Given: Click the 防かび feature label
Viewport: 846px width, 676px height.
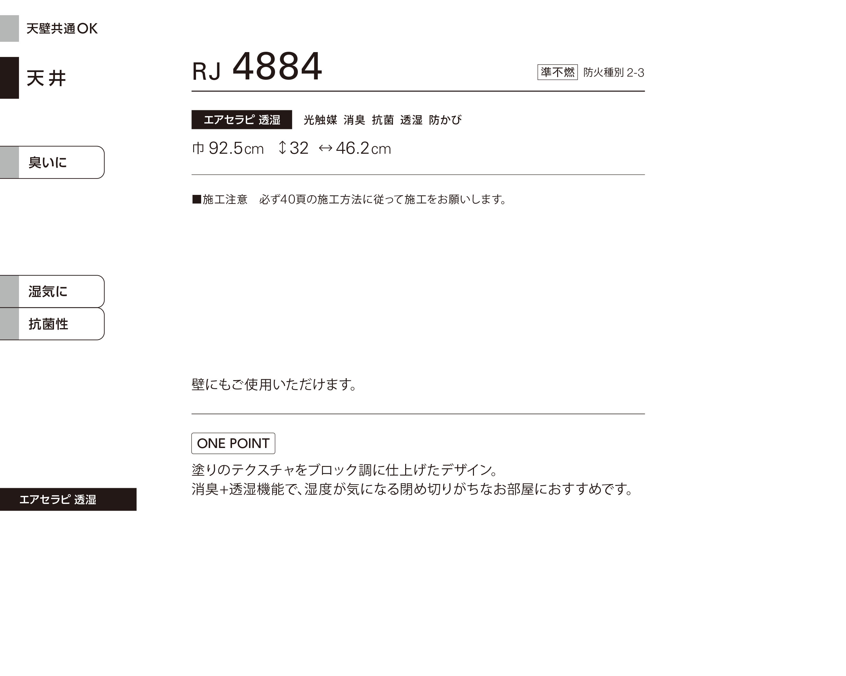Looking at the screenshot, I should [x=445, y=120].
